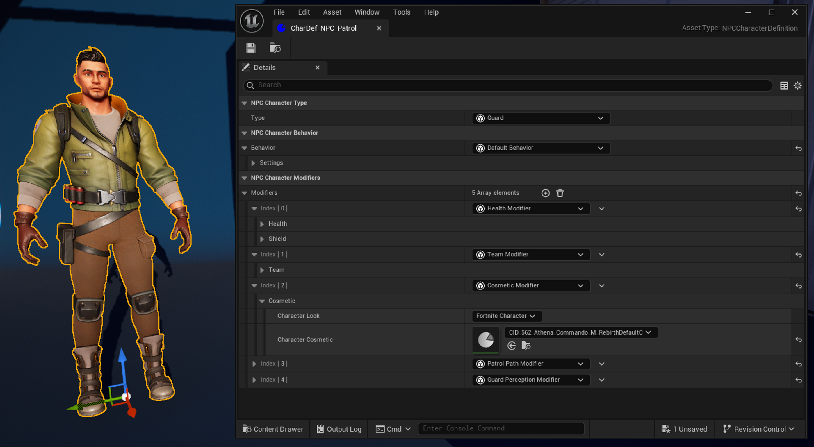Viewport: 814px width, 447px height.
Task: Save the asset with the floppy disk icon
Action: [251, 48]
